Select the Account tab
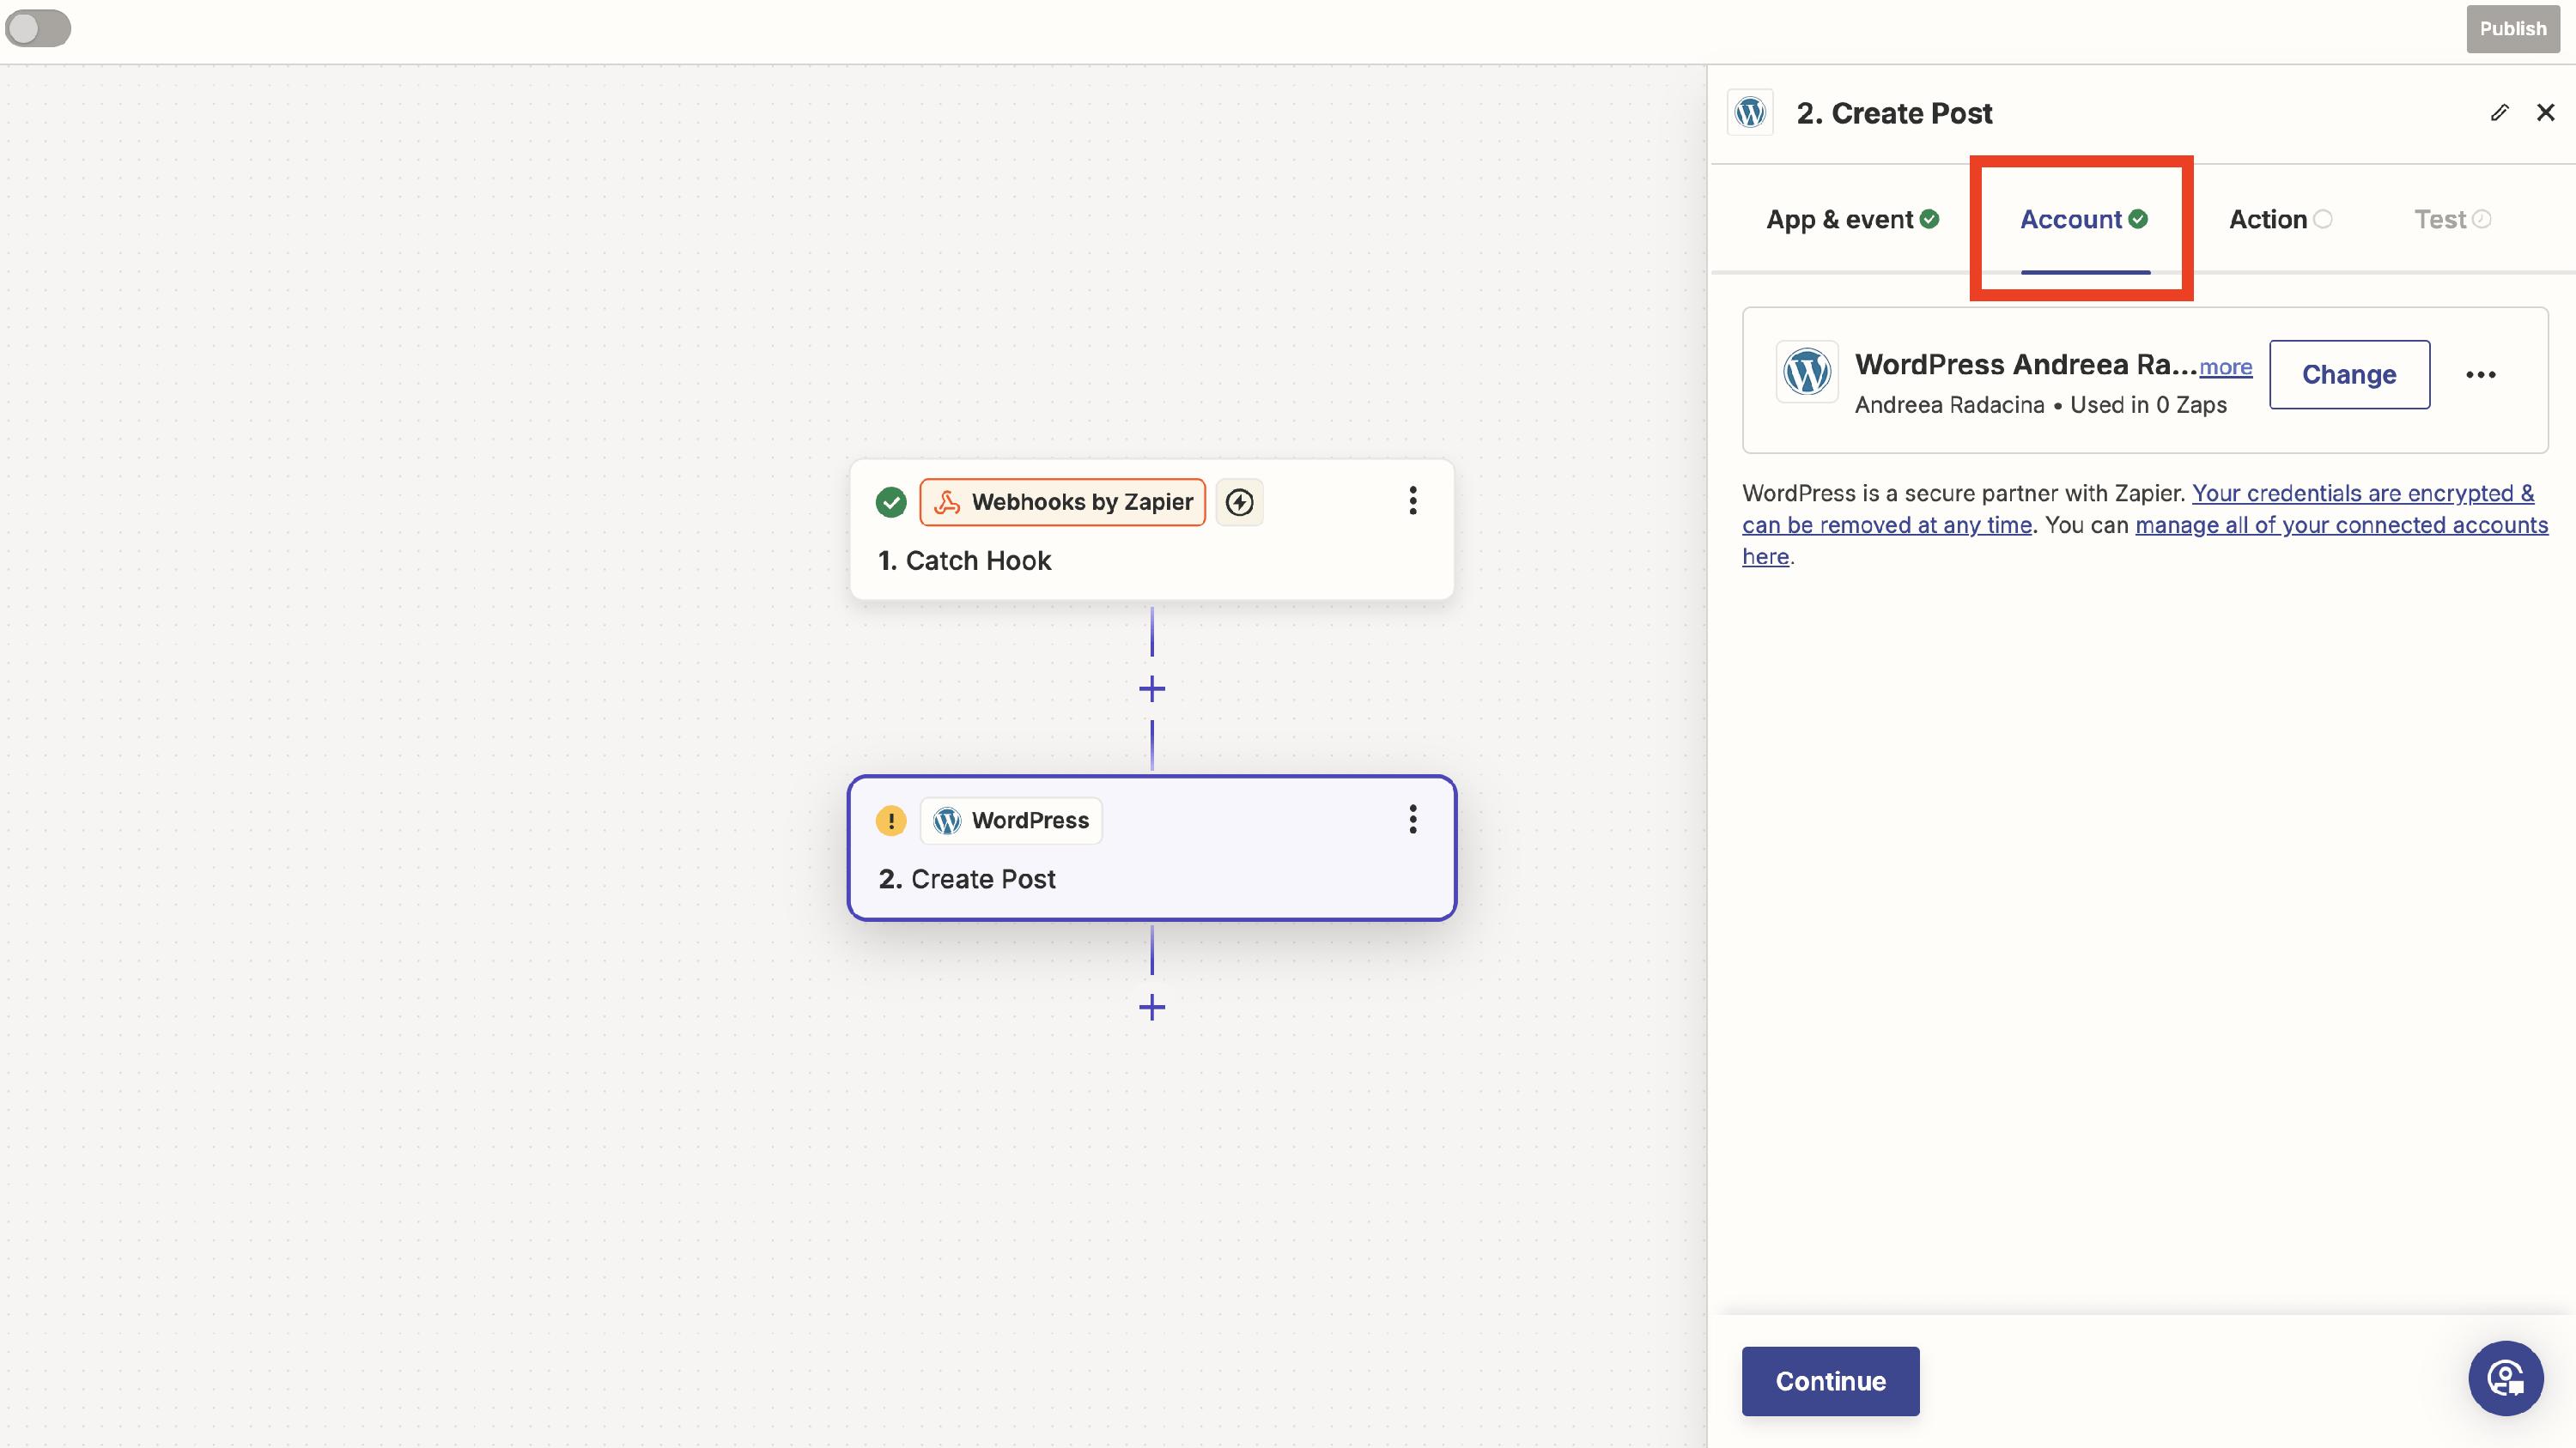 click(x=2083, y=220)
